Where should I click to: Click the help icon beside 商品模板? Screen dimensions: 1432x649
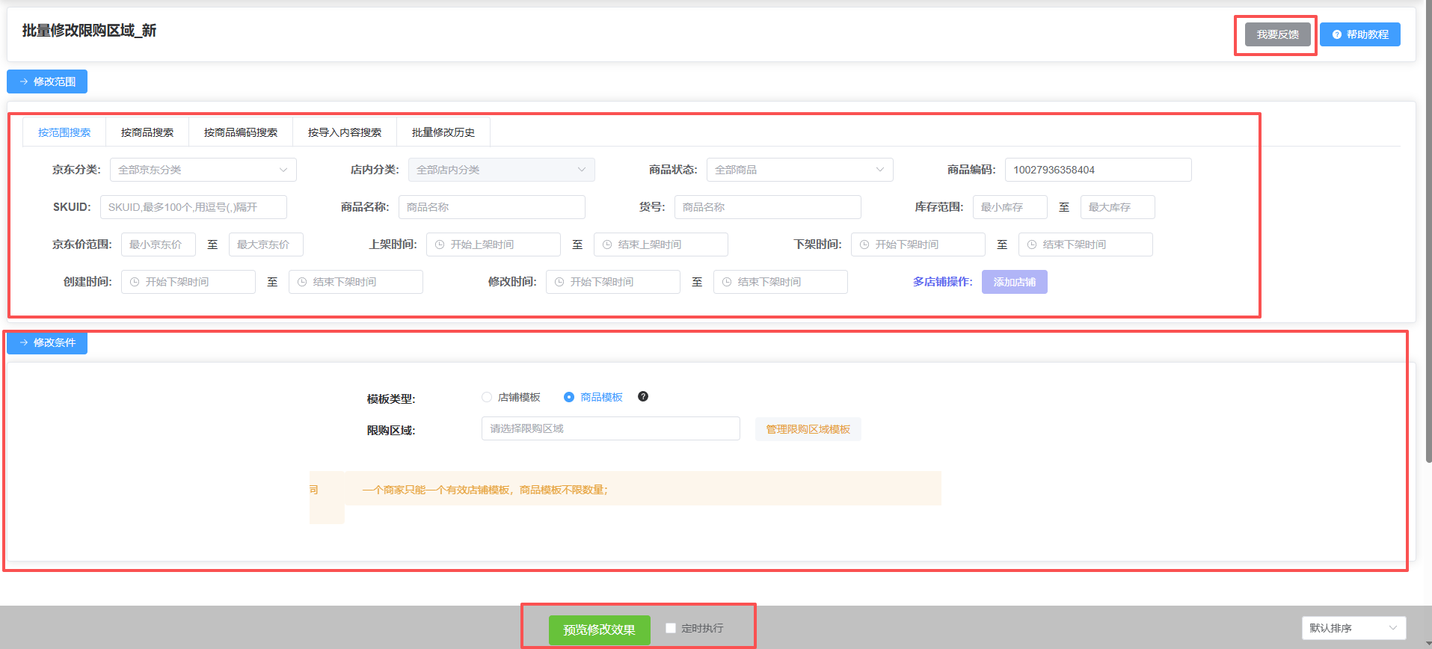pos(643,397)
